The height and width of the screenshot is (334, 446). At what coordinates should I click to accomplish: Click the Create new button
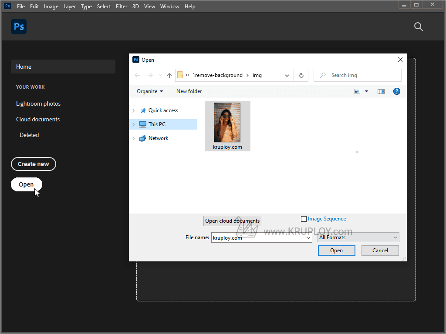pyautogui.click(x=34, y=164)
